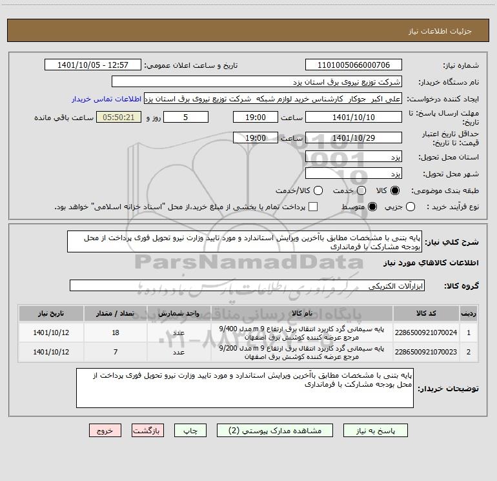Select the کالا/خدمت radio option
The height and width of the screenshot is (481, 497).
coord(318,190)
